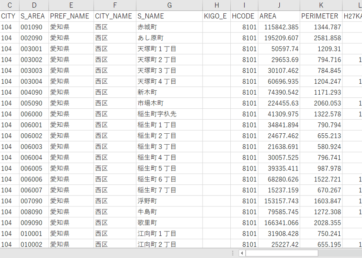Select cell with あし原町
Screen dimensions: 362x258
coord(170,38)
